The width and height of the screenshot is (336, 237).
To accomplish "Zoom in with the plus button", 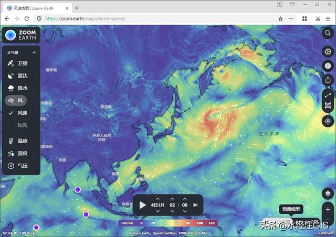I will (x=328, y=209).
